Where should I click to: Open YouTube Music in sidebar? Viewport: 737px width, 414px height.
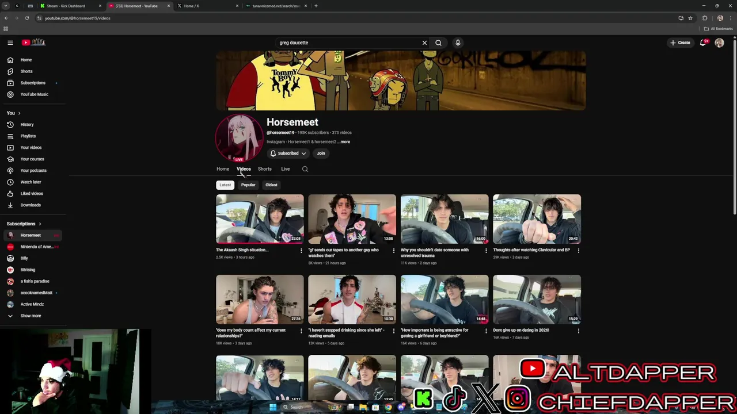(33, 94)
